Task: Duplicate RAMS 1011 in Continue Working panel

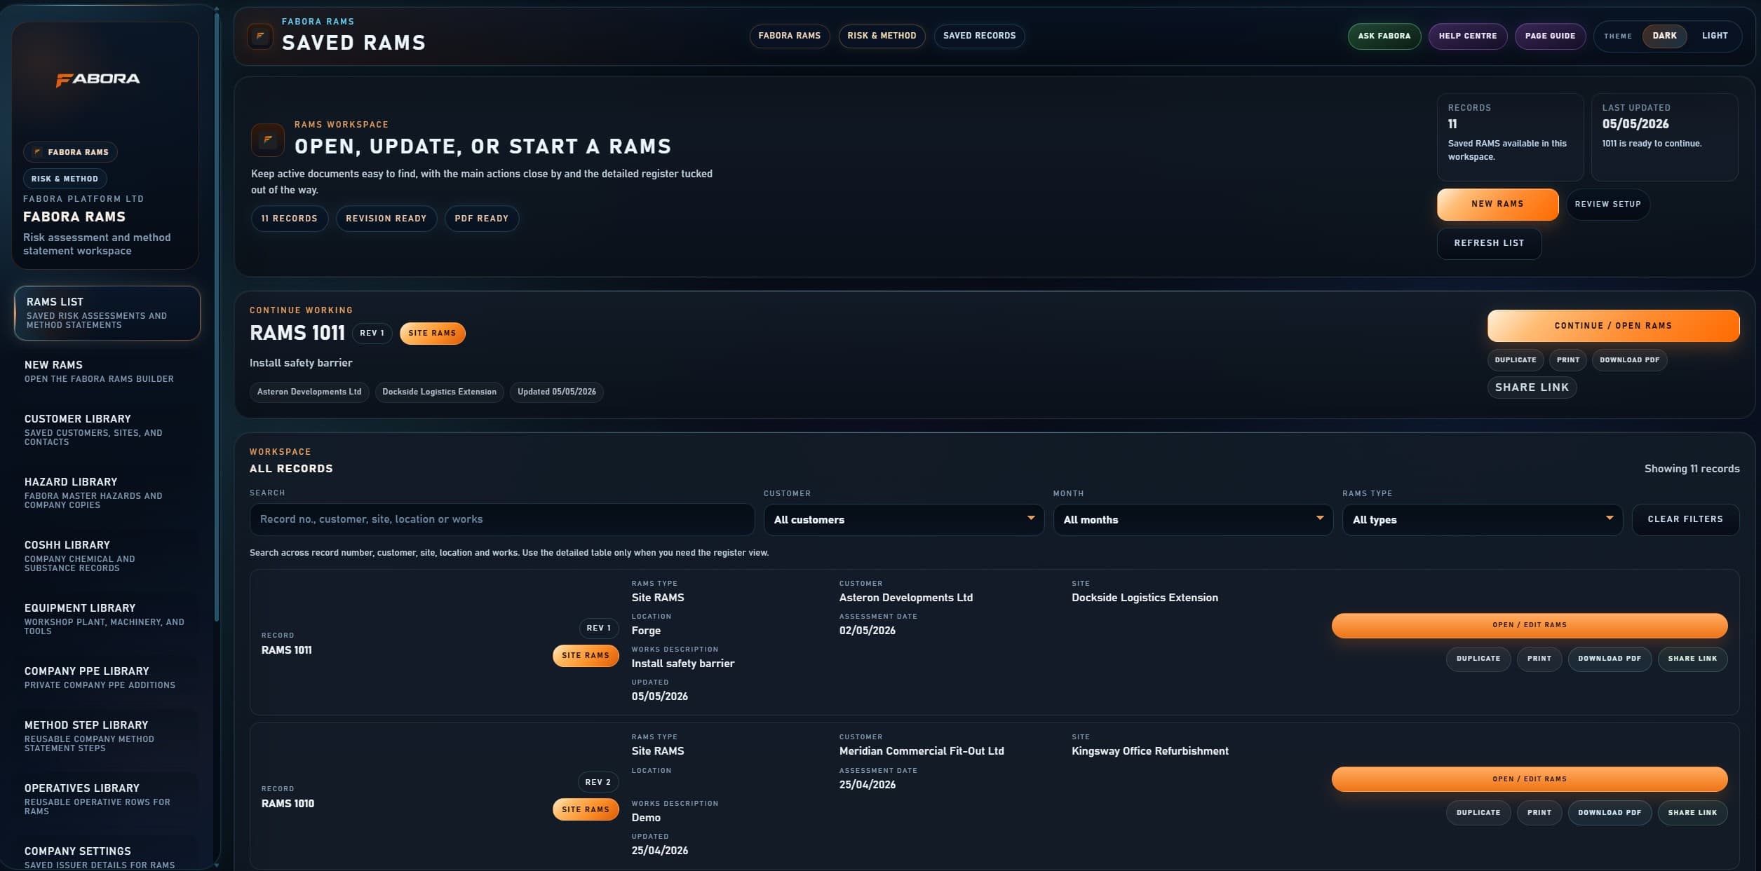Action: tap(1516, 360)
